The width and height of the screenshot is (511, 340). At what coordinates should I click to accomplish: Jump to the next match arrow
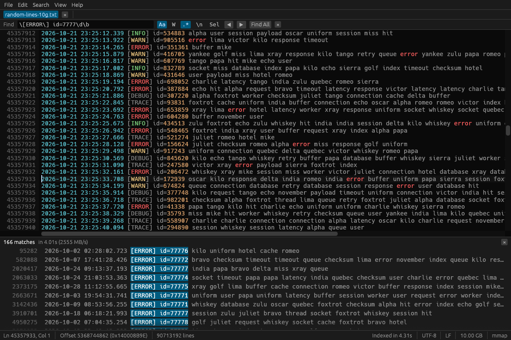[x=241, y=25]
